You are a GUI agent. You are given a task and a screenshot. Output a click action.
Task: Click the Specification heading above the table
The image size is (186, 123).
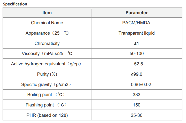pyautogui.click(x=15, y=4)
